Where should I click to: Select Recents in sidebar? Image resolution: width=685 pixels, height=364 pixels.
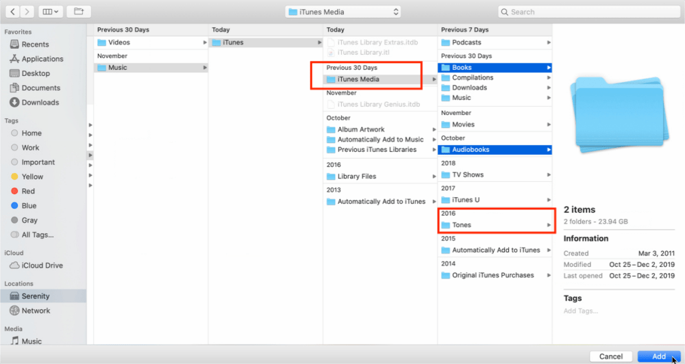pos(34,44)
